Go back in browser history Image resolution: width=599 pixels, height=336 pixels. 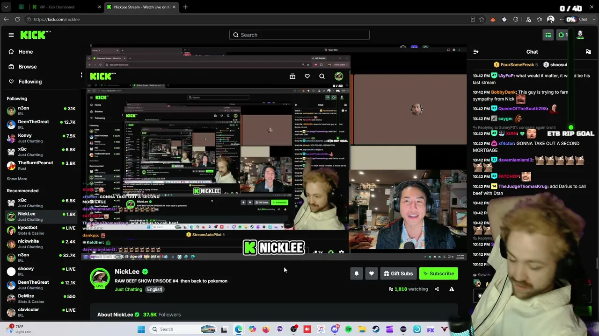coord(6,19)
